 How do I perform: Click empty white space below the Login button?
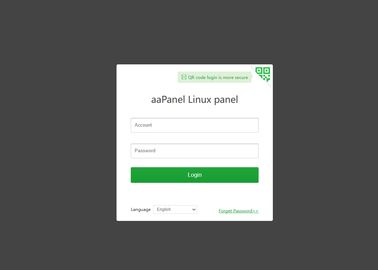195,194
